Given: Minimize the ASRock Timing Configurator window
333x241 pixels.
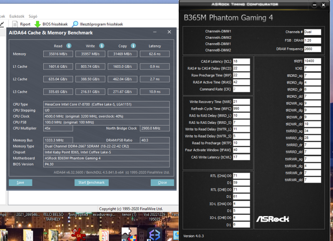Looking at the screenshot, I should [x=315, y=5].
